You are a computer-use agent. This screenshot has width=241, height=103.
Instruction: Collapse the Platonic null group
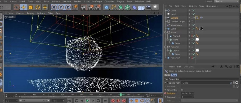click(x=165, y=47)
